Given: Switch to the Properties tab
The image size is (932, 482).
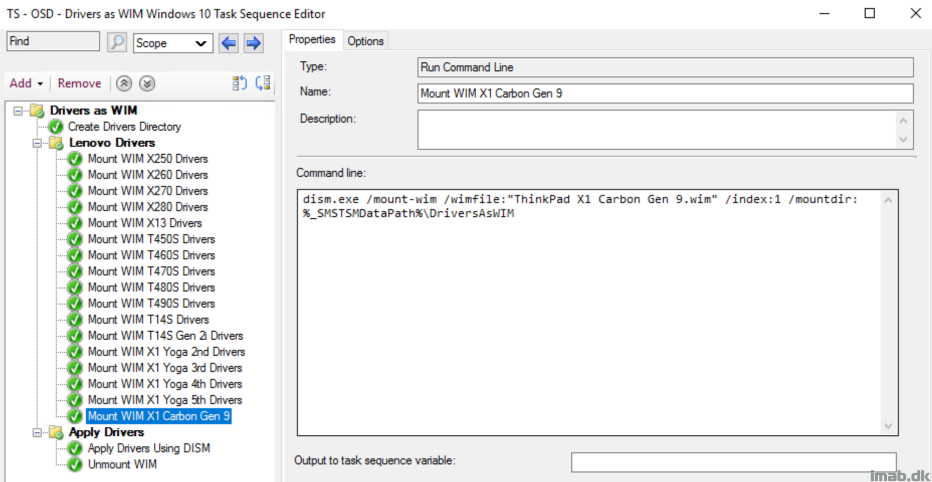Looking at the screenshot, I should (x=312, y=40).
